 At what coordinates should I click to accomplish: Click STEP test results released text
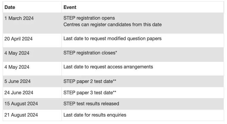tap(91, 103)
